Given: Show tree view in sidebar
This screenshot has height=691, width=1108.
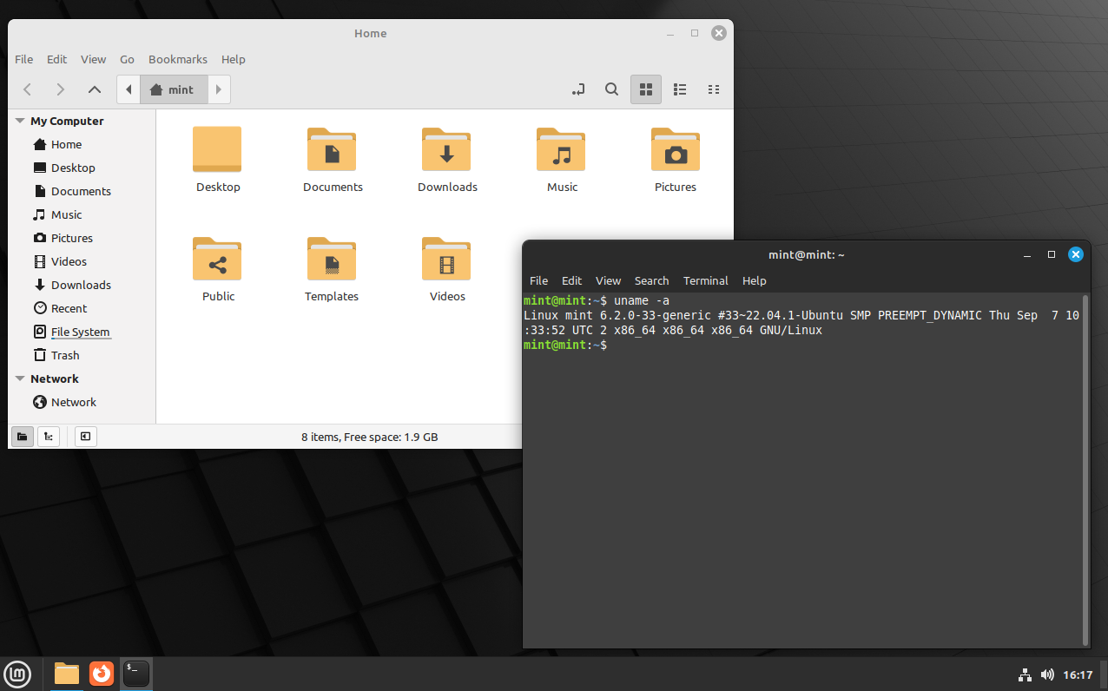Looking at the screenshot, I should click(x=49, y=437).
